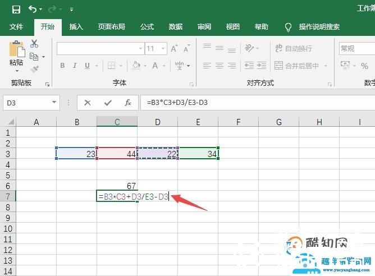This screenshot has height=276, width=375.
Task: Click the Copy icon
Action: pyautogui.click(x=34, y=57)
